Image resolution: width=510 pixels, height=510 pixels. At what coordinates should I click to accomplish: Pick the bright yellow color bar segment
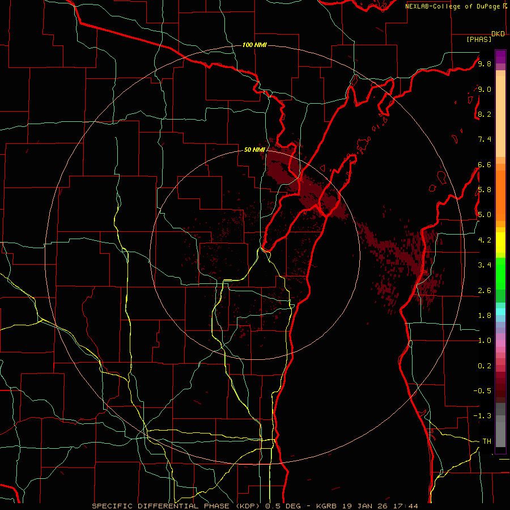coord(500,243)
